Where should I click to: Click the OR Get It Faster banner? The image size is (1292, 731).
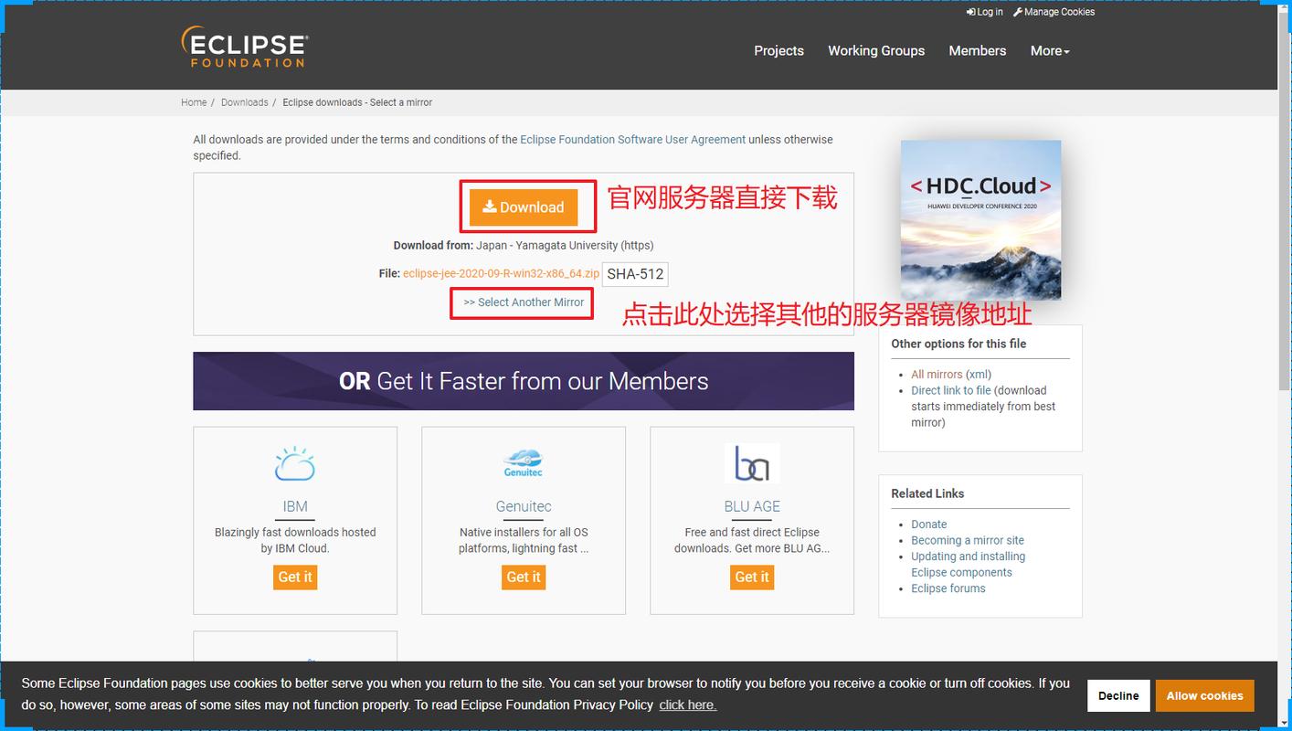pyautogui.click(x=524, y=381)
